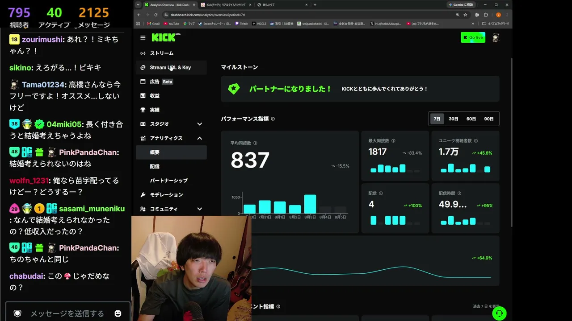Switch to the 新しいタブ tab
The height and width of the screenshot is (321, 572).
pyautogui.click(x=282, y=5)
